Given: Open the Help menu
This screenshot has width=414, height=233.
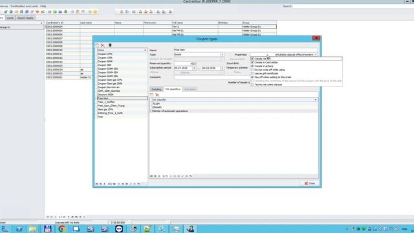Looking at the screenshot, I should click(43, 6).
